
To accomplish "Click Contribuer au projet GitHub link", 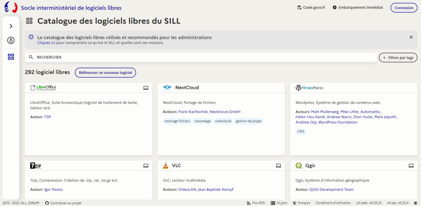I will coord(63,203).
